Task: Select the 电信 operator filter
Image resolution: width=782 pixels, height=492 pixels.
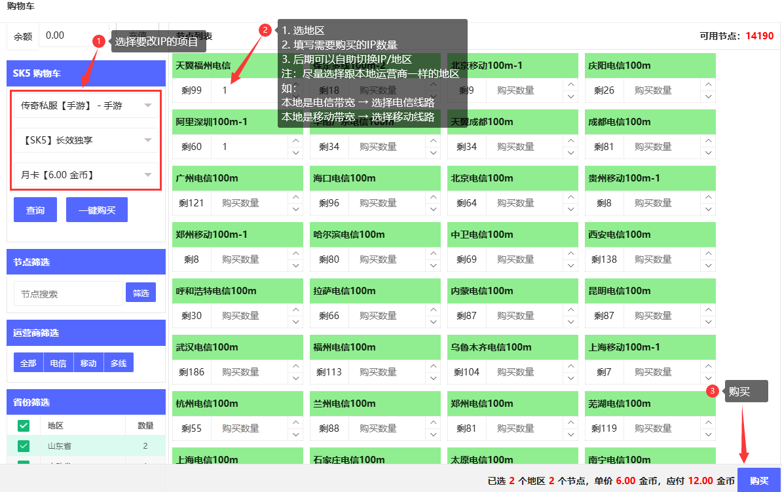Action: pos(58,362)
